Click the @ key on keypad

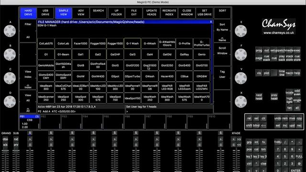point(299,163)
